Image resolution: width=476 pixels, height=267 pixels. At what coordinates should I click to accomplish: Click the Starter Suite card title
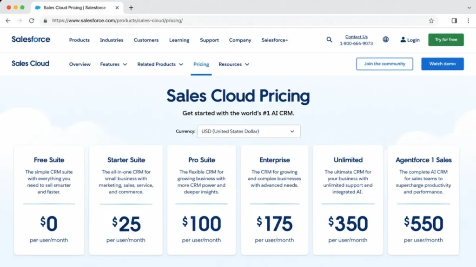[126, 160]
